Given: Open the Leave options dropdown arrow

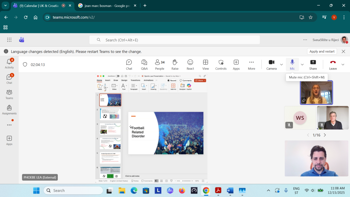Looking at the screenshot, I should click(x=343, y=64).
